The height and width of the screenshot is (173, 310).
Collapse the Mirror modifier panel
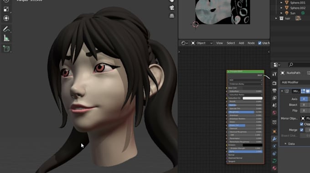(x=282, y=91)
